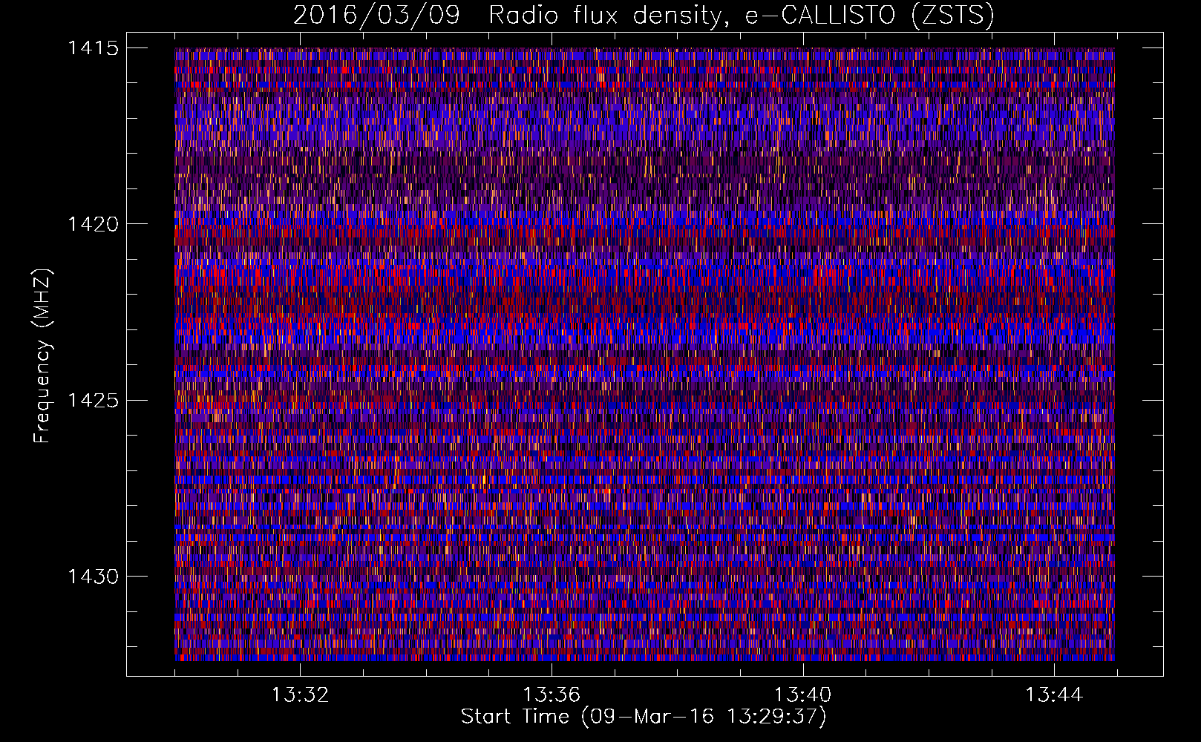Click the 13:32 time tick label
This screenshot has width=1201, height=742.
point(300,695)
